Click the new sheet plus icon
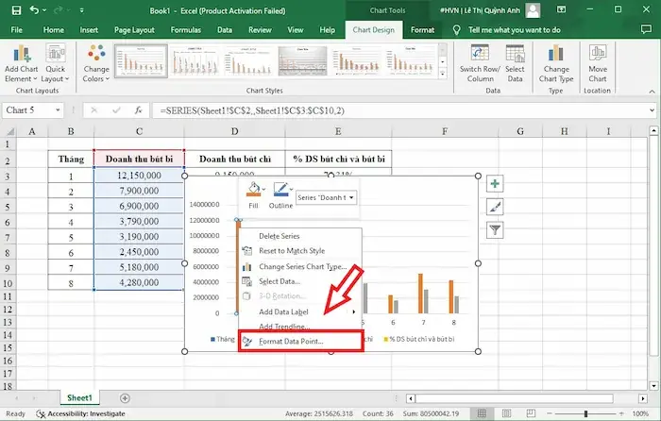This screenshot has height=421, width=661. click(125, 398)
